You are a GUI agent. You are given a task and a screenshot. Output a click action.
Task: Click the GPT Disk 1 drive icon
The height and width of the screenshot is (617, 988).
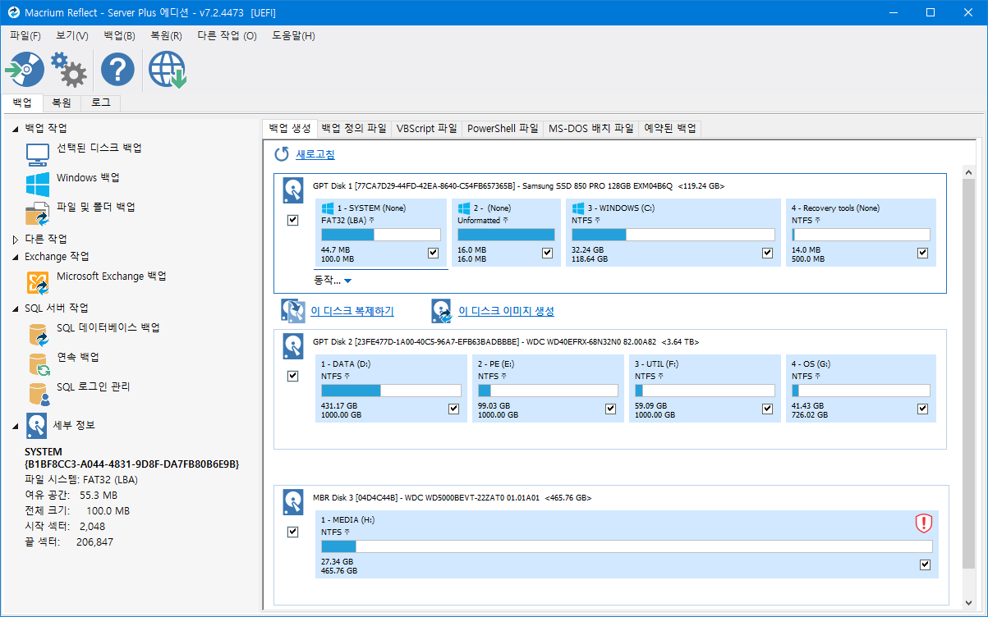coord(293,190)
